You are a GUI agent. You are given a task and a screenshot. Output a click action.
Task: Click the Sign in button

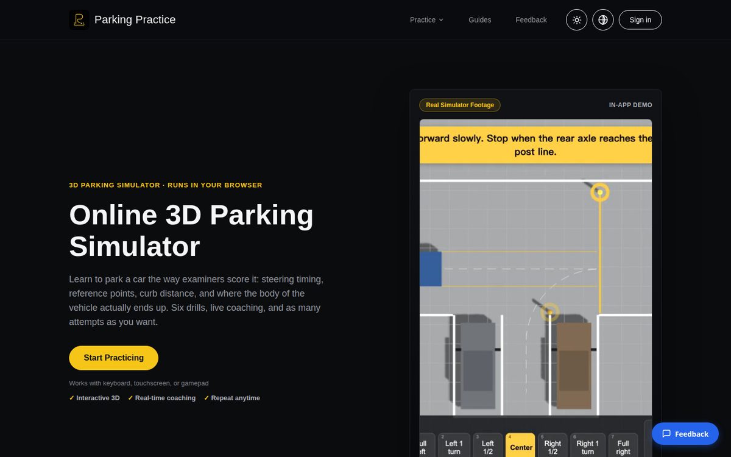point(640,20)
